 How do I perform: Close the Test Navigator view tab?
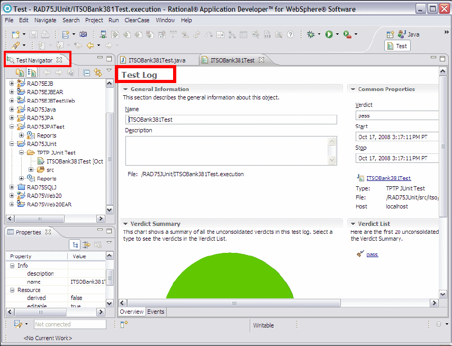click(59, 60)
